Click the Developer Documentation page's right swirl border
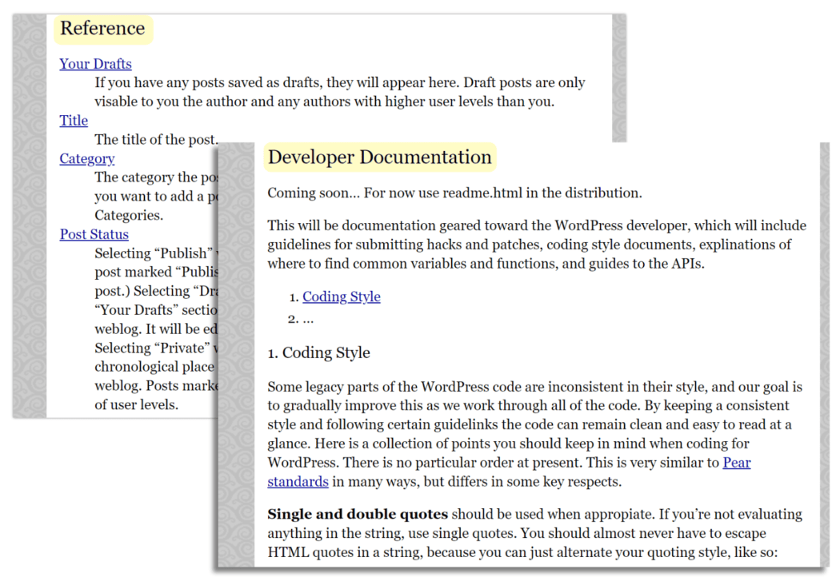The width and height of the screenshot is (840, 581). 823,360
